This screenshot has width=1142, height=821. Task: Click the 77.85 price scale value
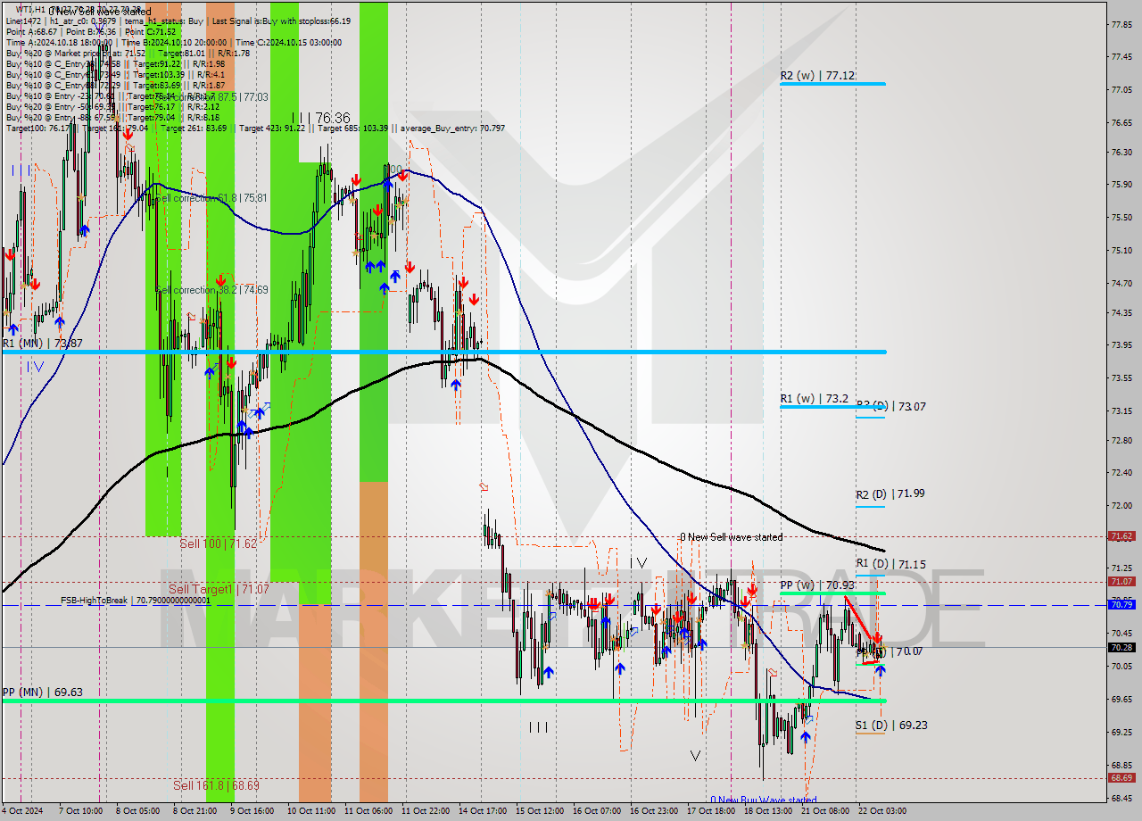click(1121, 24)
